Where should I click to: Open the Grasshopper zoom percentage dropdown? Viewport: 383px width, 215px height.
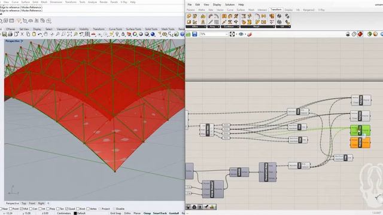226,35
